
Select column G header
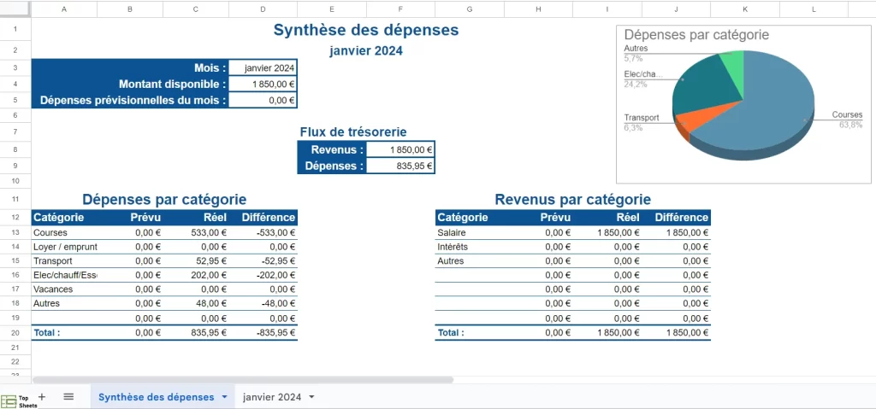point(470,9)
